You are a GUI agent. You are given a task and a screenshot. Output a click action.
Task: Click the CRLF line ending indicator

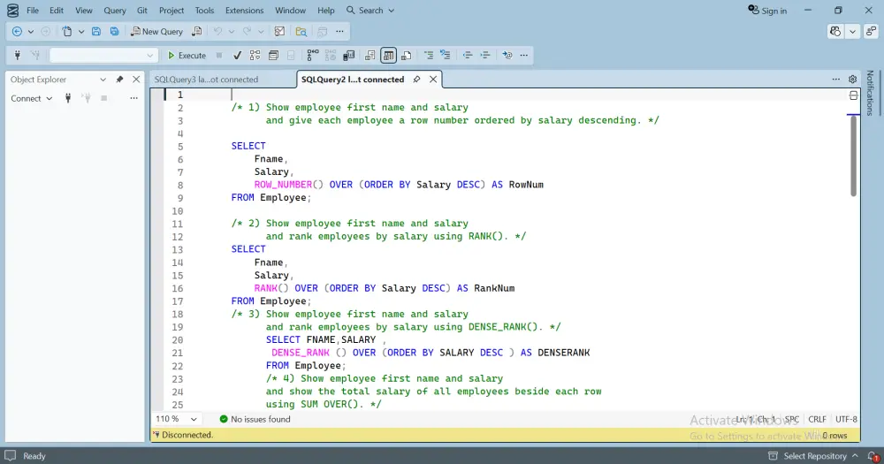tap(817, 419)
